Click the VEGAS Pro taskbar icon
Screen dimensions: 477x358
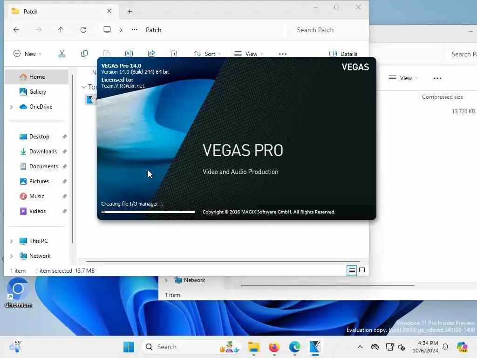315,347
